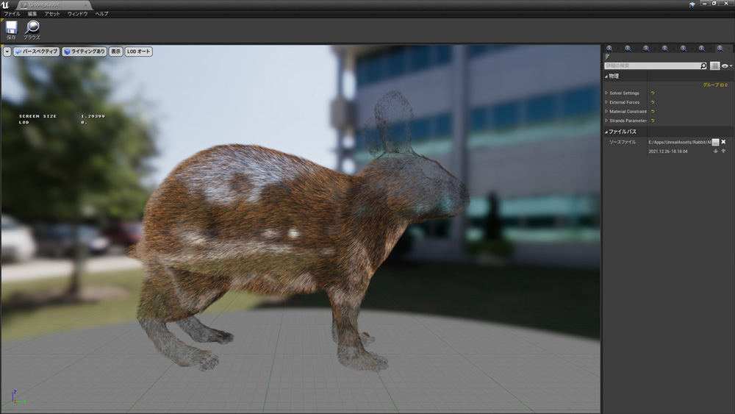The width and height of the screenshot is (735, 414).
Task: Click the XYZ axis gizmo in viewport
Action: pyautogui.click(x=18, y=397)
